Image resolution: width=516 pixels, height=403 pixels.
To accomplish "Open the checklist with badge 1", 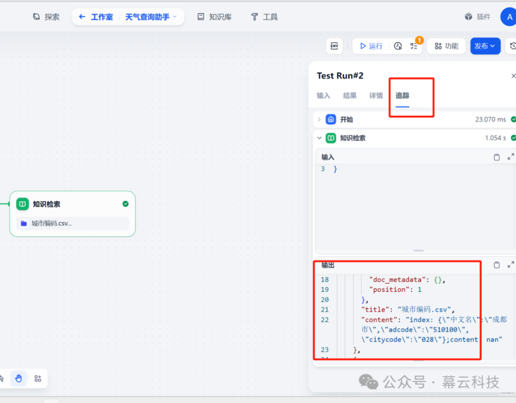I will (x=414, y=46).
